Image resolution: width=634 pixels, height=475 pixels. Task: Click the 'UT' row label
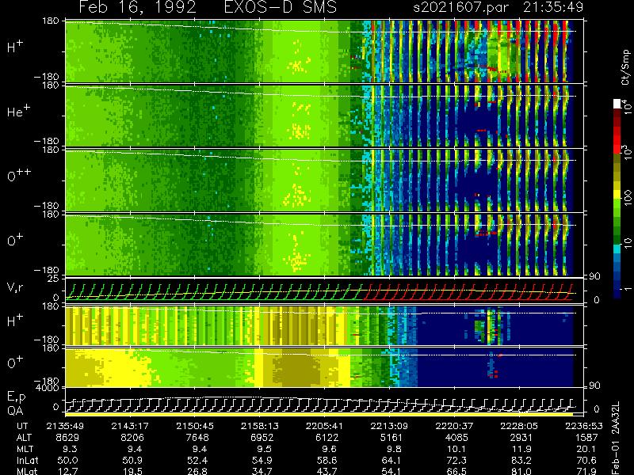click(x=22, y=426)
